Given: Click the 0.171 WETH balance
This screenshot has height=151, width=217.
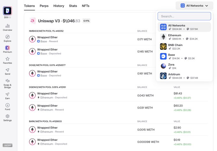Looking at the screenshot, I should pyautogui.click(x=145, y=39).
